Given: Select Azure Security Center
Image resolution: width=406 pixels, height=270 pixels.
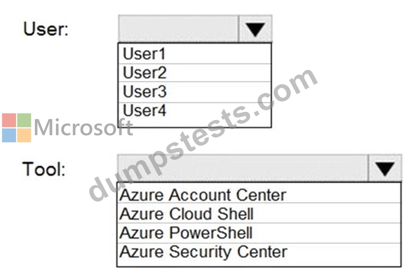Looking at the screenshot, I should [259, 252].
